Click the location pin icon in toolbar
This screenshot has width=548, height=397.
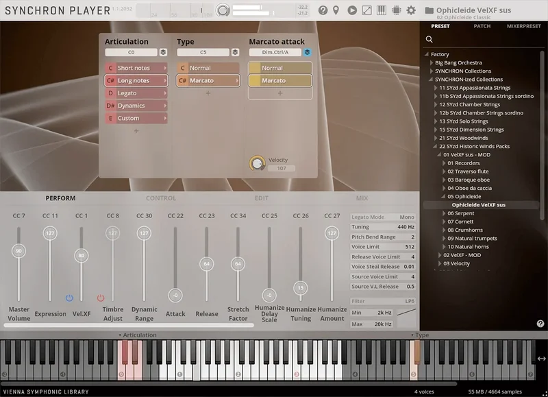coord(336,10)
